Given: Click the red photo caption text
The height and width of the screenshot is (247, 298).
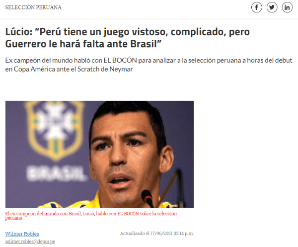Looking at the screenshot, I should pos(91,216).
